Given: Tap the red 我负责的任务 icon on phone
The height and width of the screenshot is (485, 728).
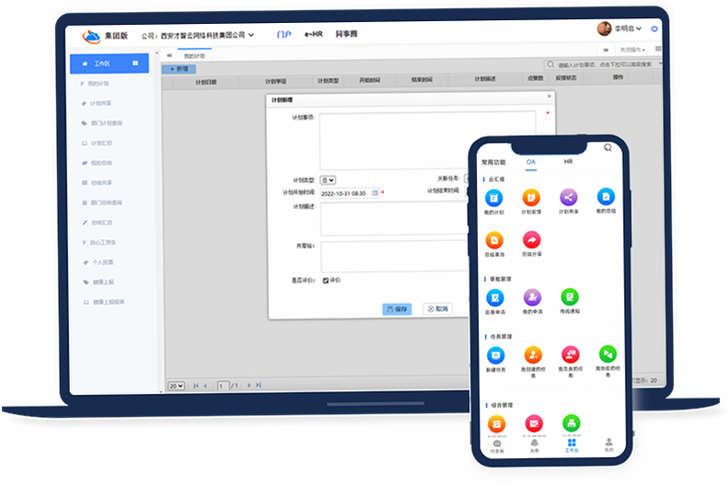Looking at the screenshot, I should [570, 354].
